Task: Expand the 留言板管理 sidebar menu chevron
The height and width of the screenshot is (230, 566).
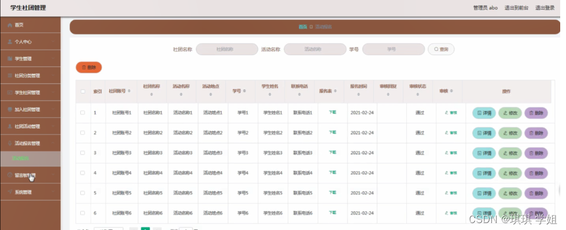Action: 53,175
